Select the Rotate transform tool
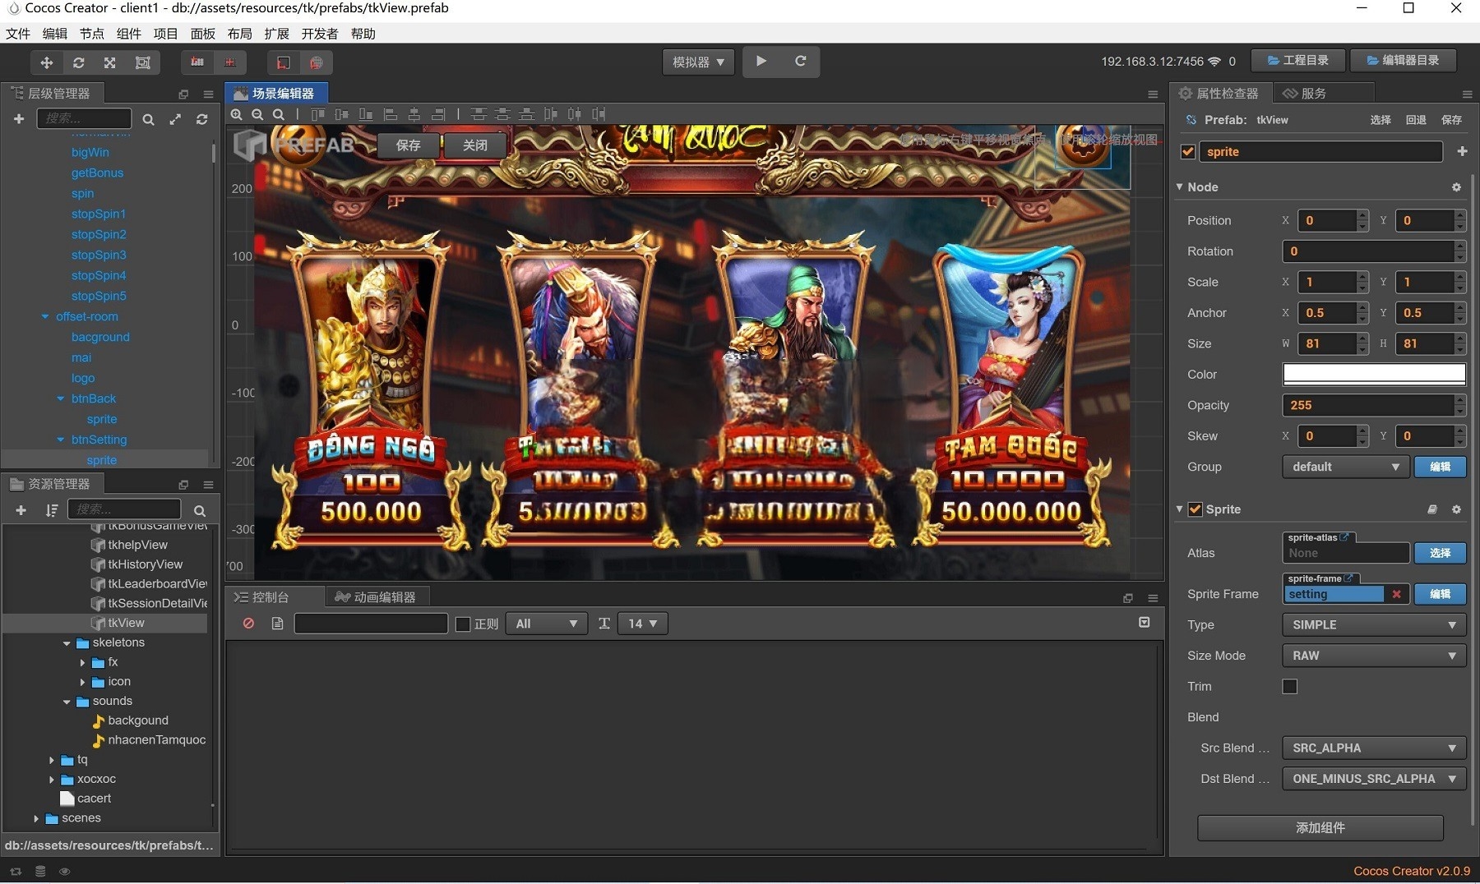 [79, 62]
